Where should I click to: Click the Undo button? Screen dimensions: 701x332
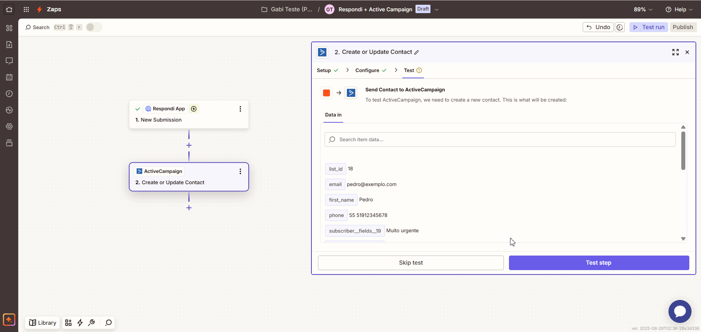coord(598,27)
